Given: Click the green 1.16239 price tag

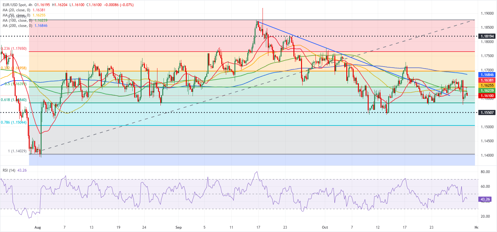Looking at the screenshot, I should 487,91.
